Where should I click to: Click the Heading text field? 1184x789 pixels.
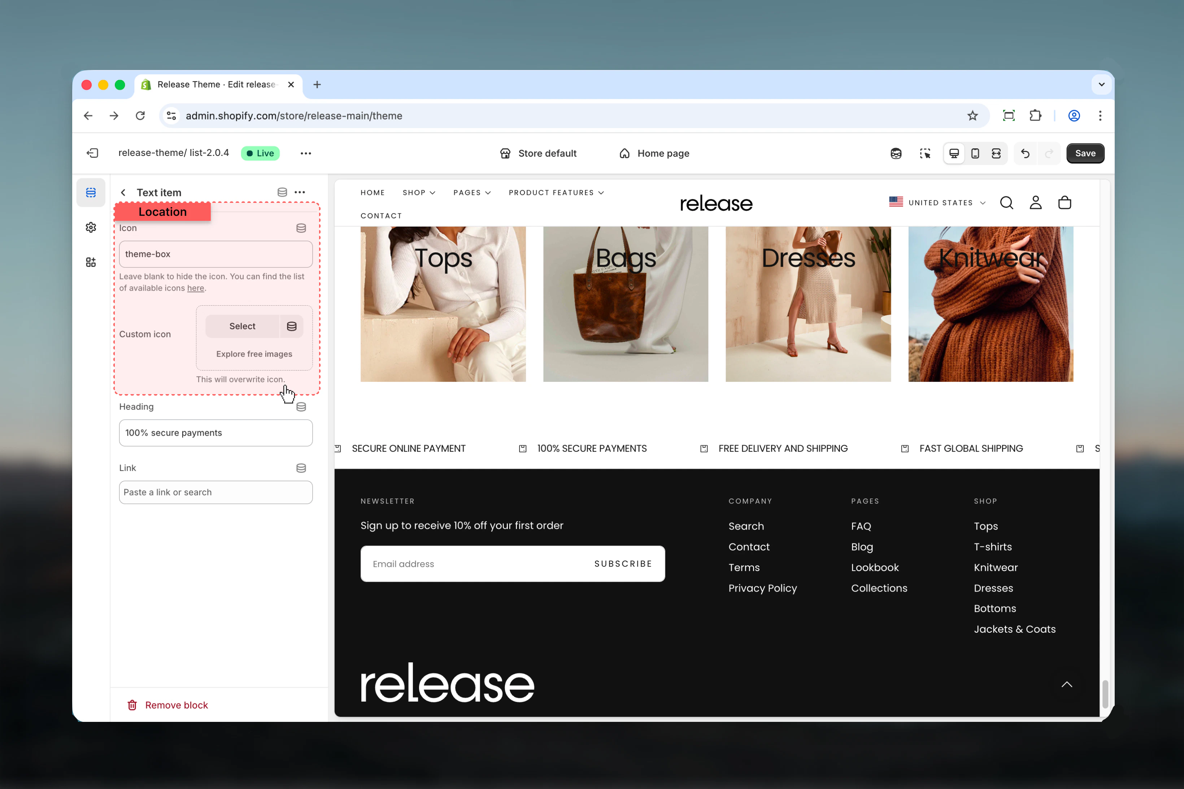point(216,433)
